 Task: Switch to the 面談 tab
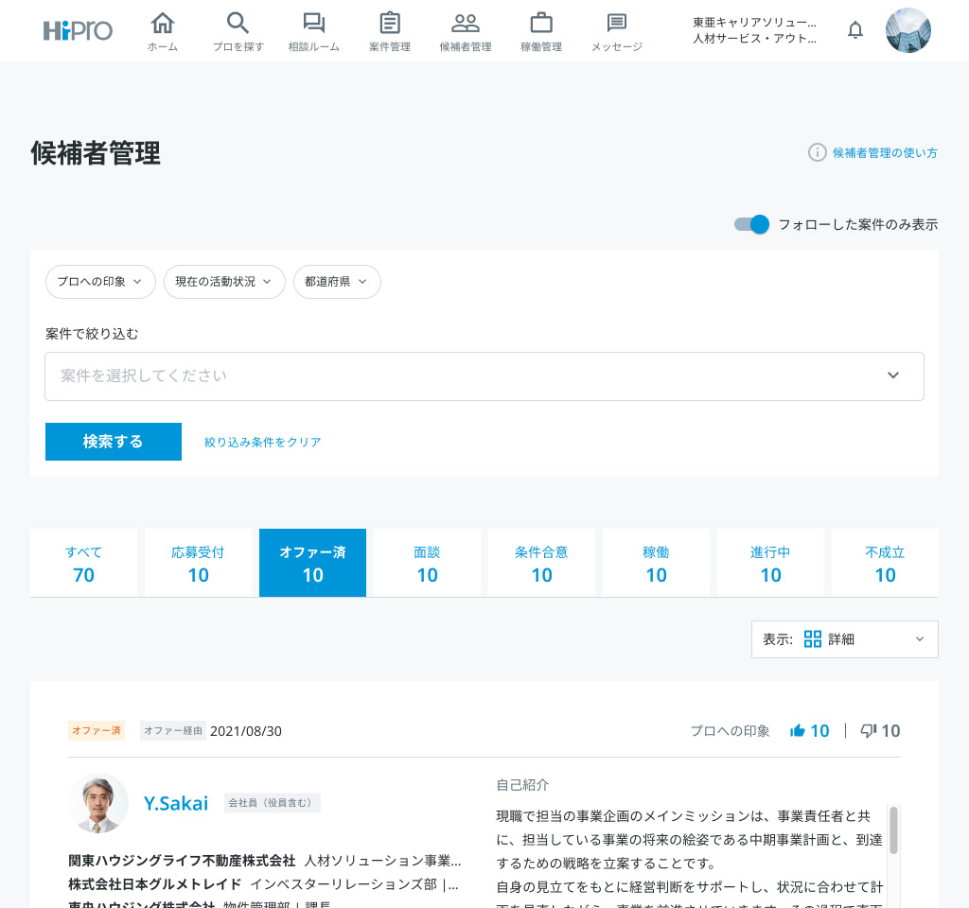tap(427, 563)
